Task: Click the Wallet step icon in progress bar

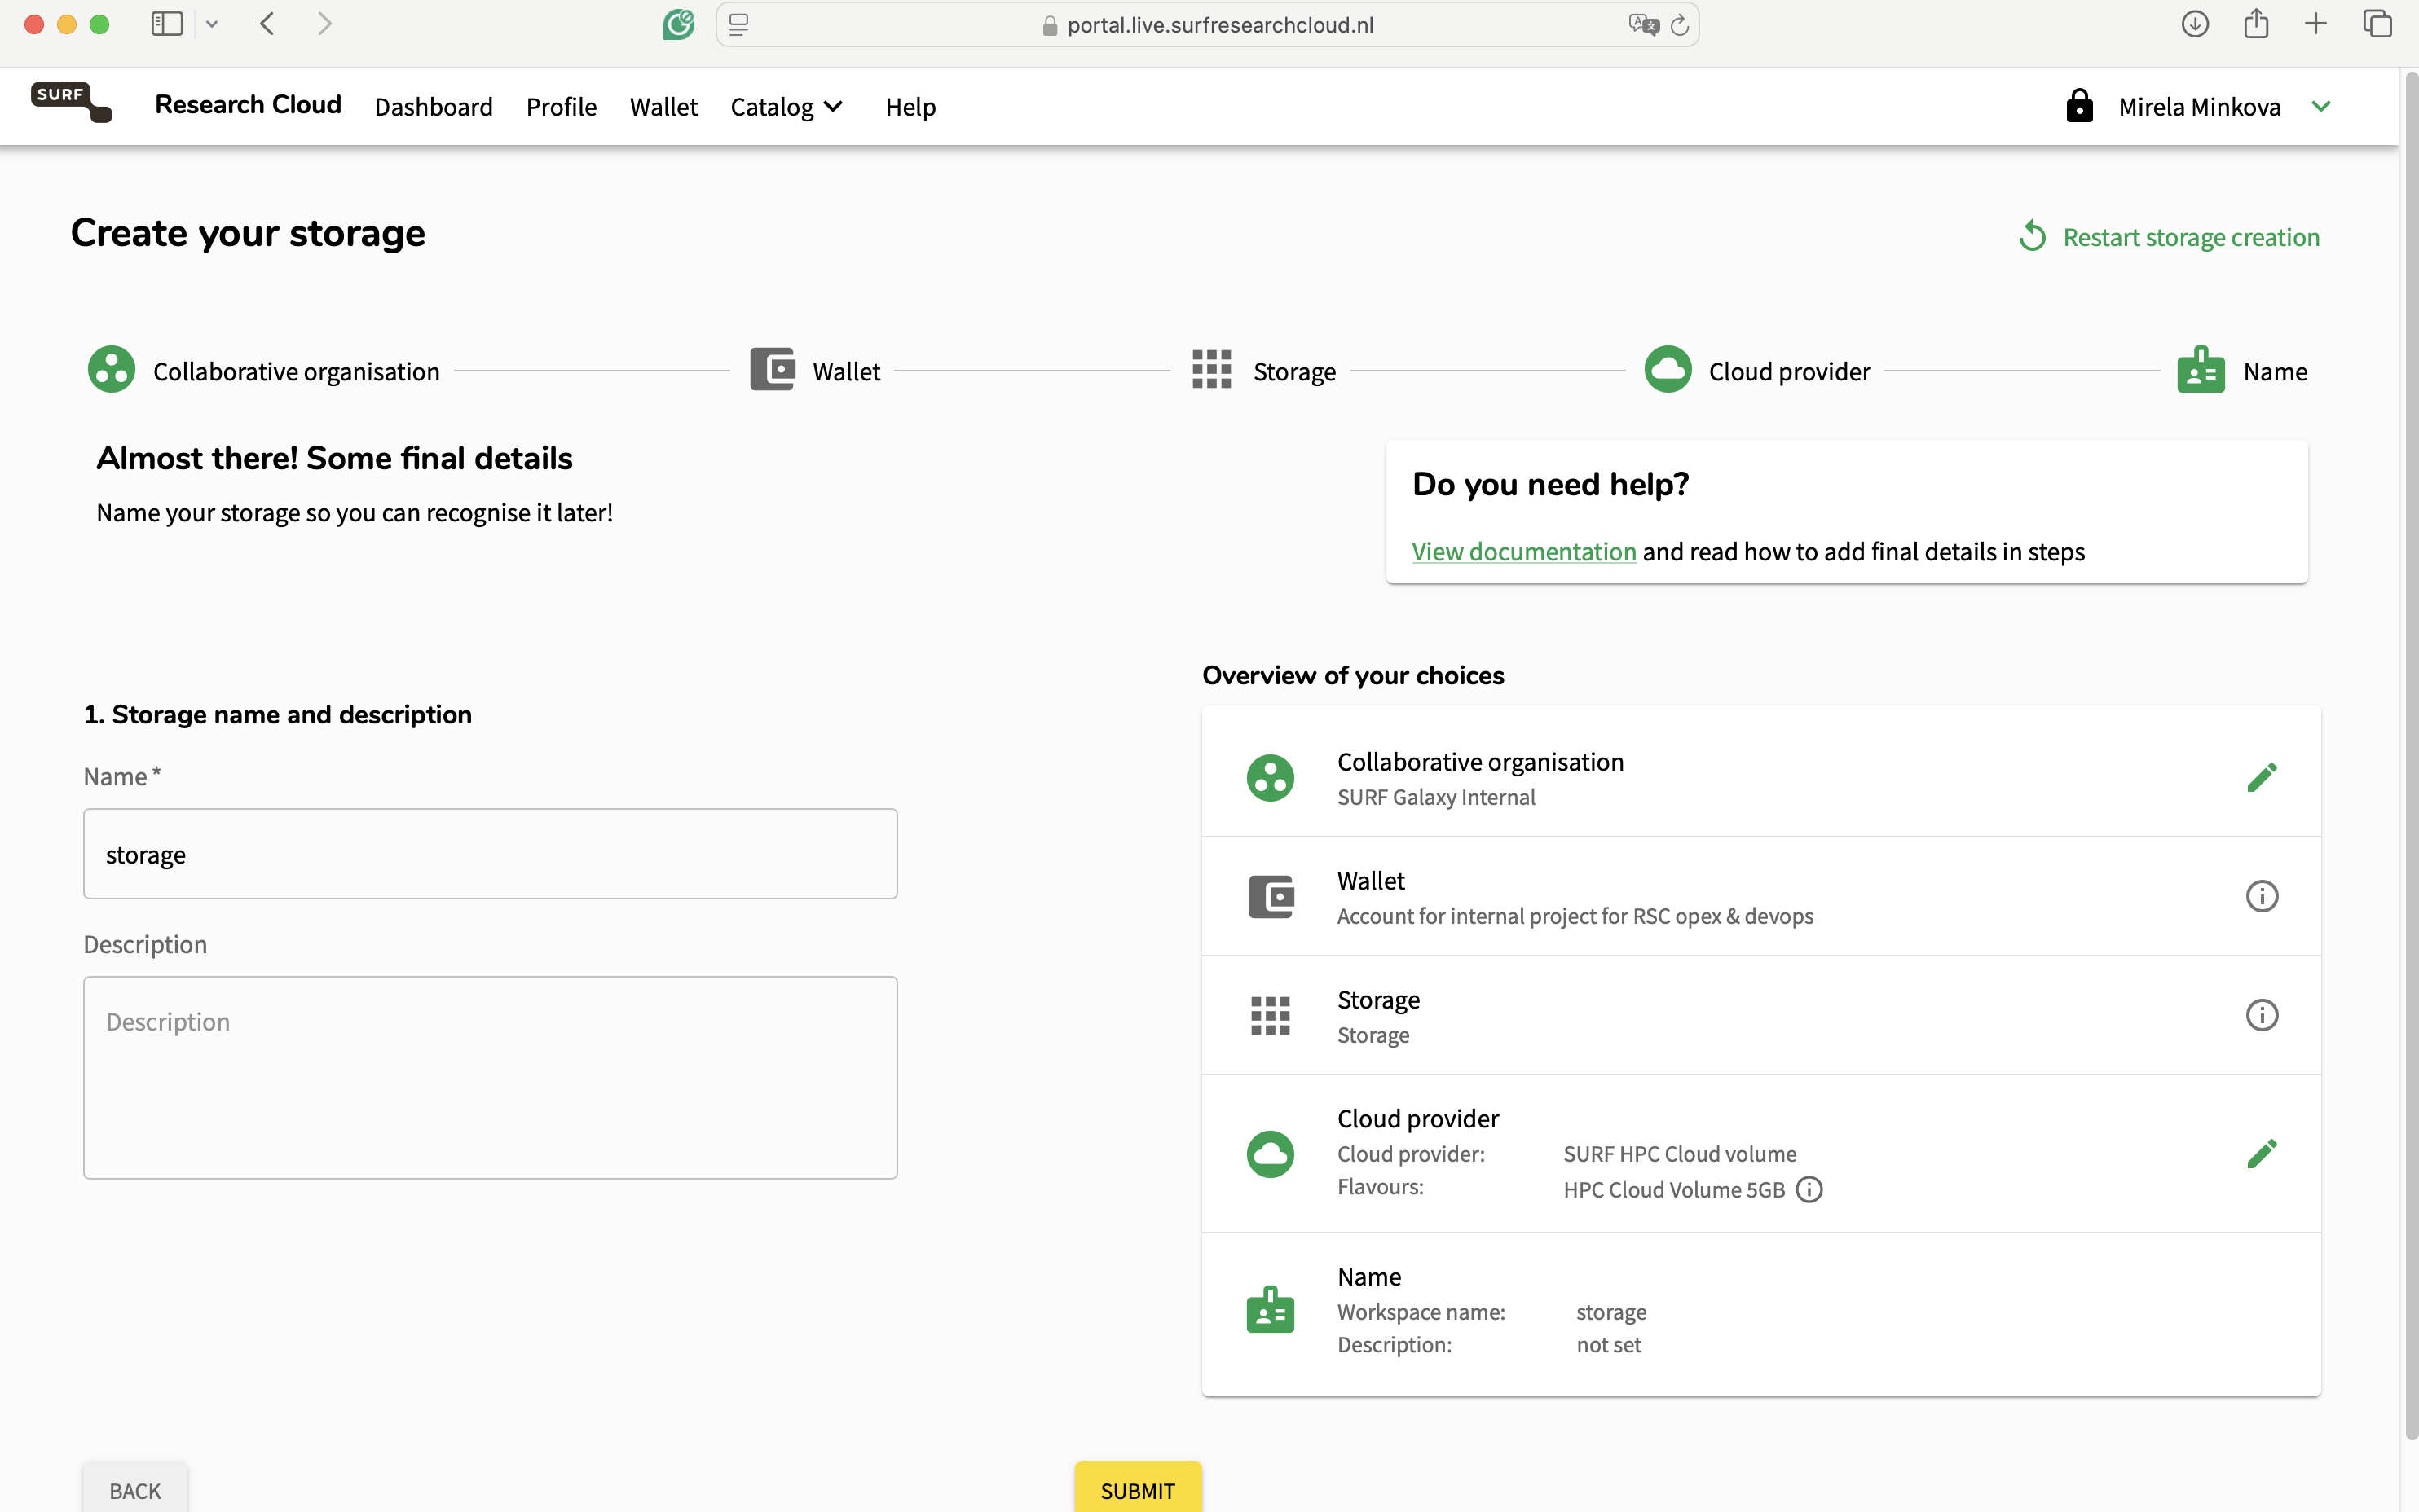Action: 773,370
